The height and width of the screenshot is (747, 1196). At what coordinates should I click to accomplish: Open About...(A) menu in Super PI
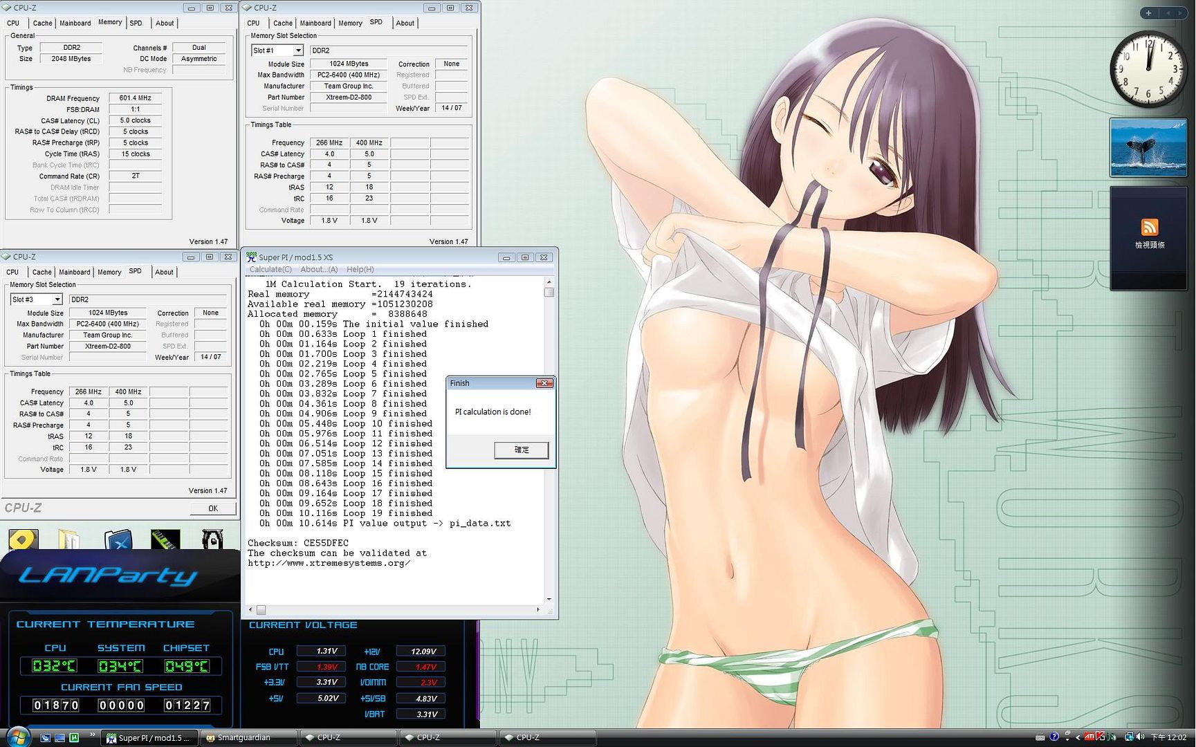coord(319,270)
